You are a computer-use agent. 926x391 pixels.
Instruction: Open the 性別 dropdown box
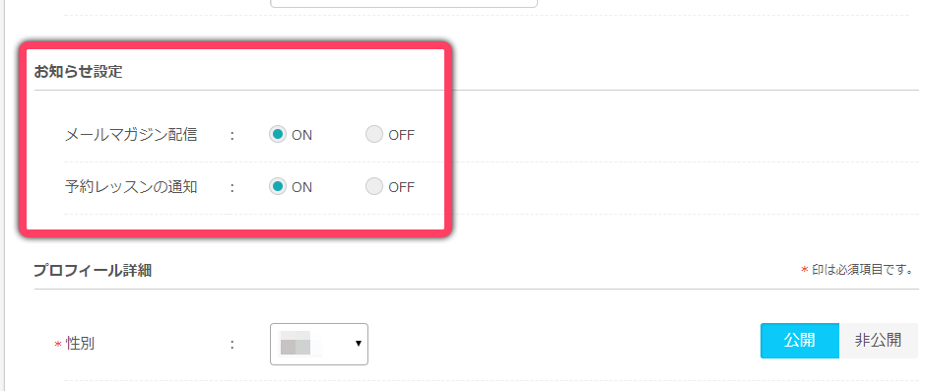[x=319, y=344]
